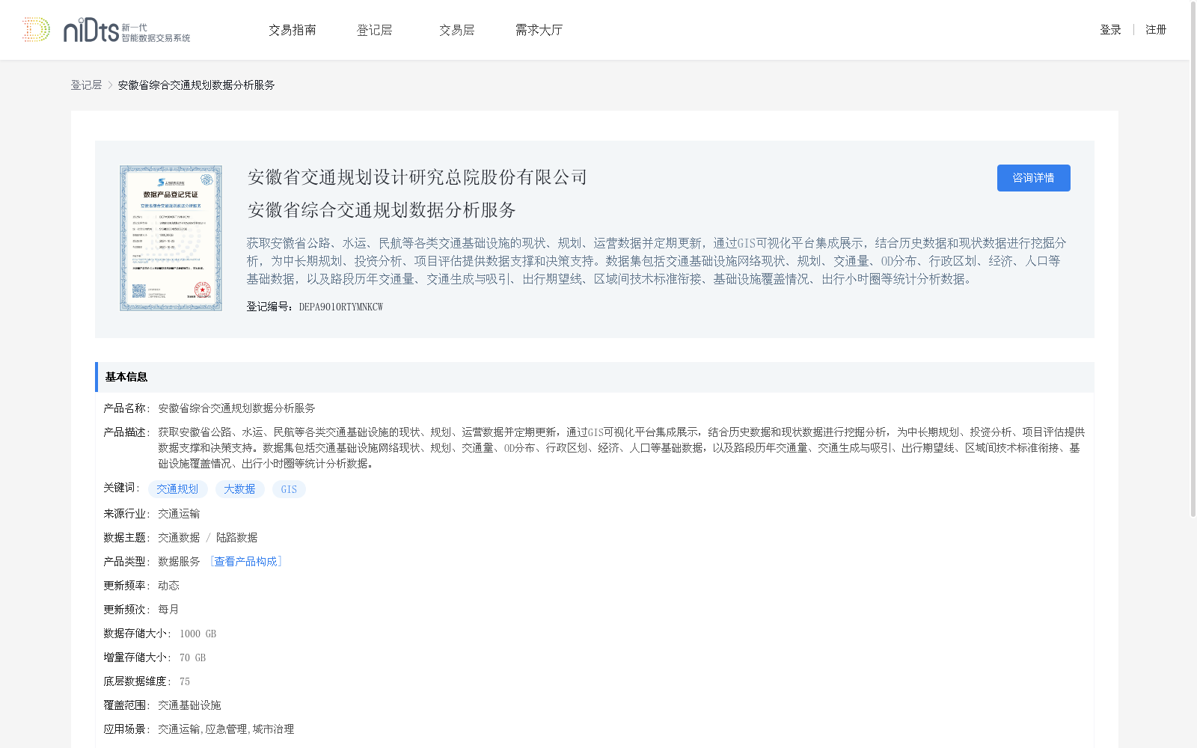
Task: Click the 登录 login link
Action: pos(1110,29)
